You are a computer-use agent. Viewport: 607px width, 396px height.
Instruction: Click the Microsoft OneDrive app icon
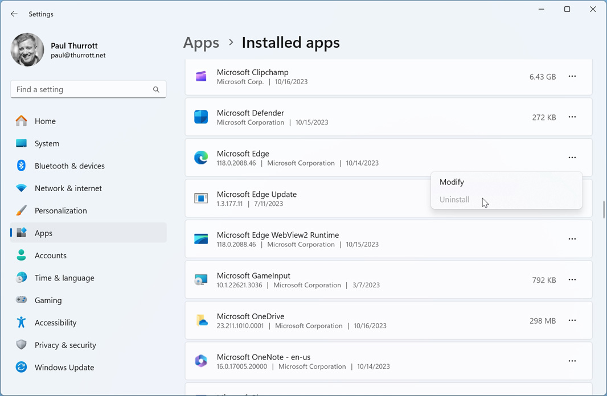(201, 320)
